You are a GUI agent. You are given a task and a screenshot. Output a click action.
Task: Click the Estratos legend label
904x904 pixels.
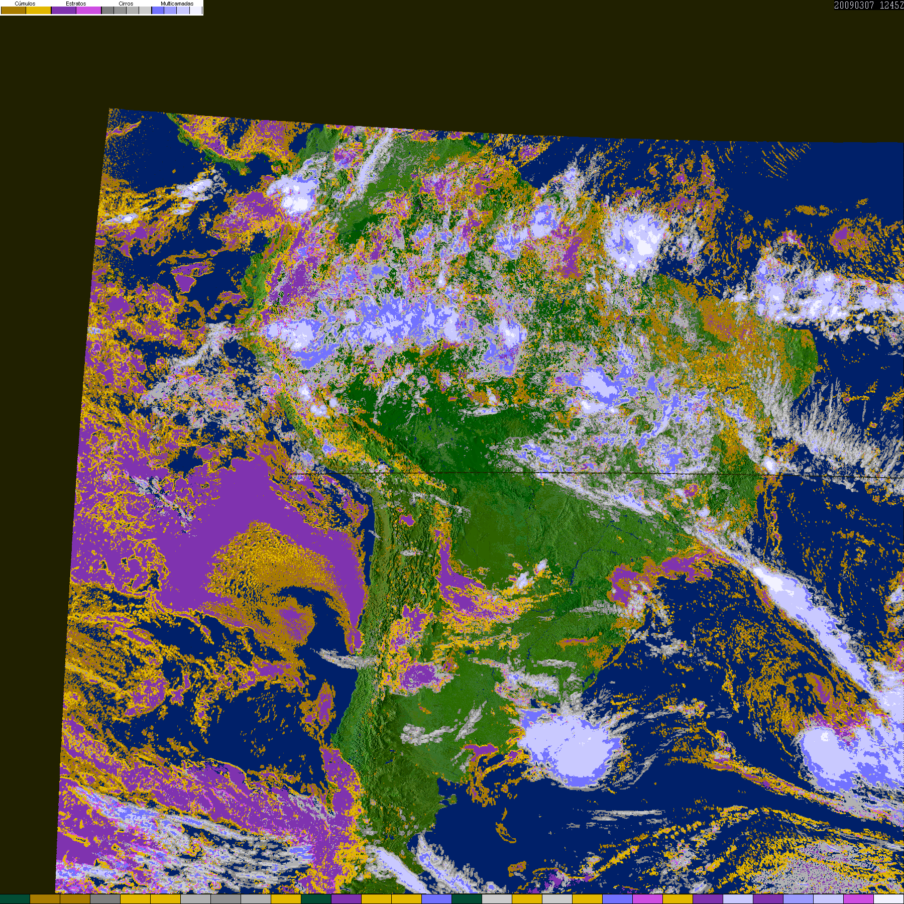point(76,4)
